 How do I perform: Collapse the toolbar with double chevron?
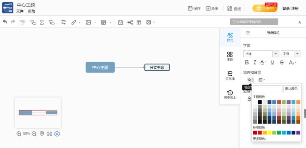300,22
